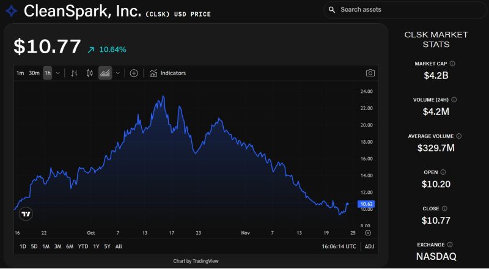Image resolution: width=489 pixels, height=269 pixels.
Task: Select the bars chart style icon
Action: click(x=75, y=73)
